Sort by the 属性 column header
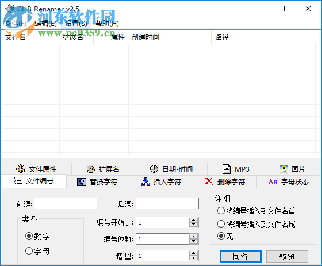 tap(111, 37)
